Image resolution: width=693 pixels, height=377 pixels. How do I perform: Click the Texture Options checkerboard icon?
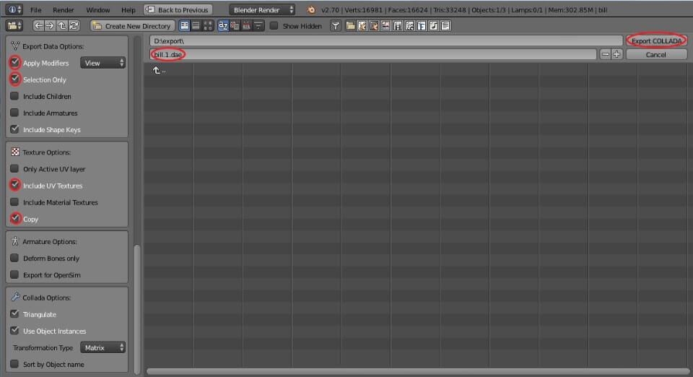point(15,152)
